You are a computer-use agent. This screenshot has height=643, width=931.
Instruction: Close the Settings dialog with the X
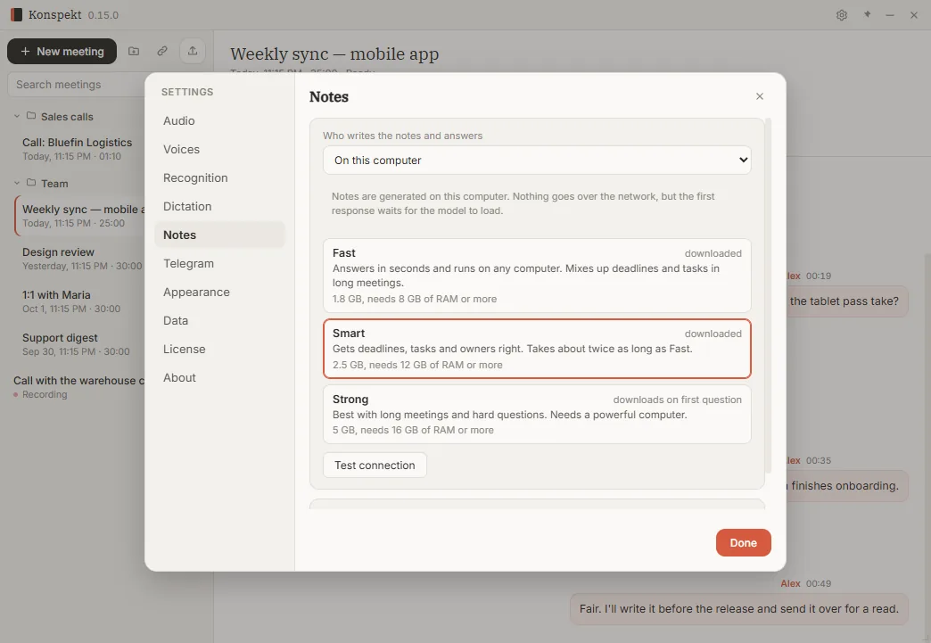pyautogui.click(x=760, y=96)
